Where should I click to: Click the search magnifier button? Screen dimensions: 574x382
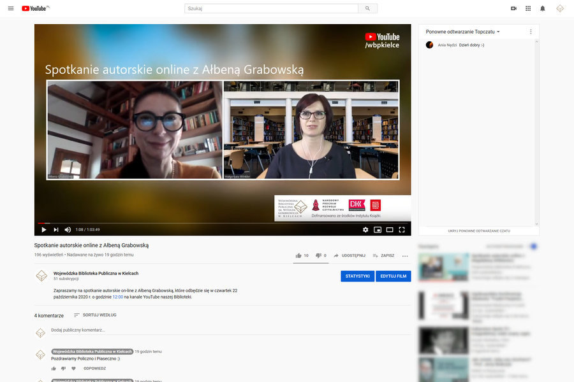367,8
